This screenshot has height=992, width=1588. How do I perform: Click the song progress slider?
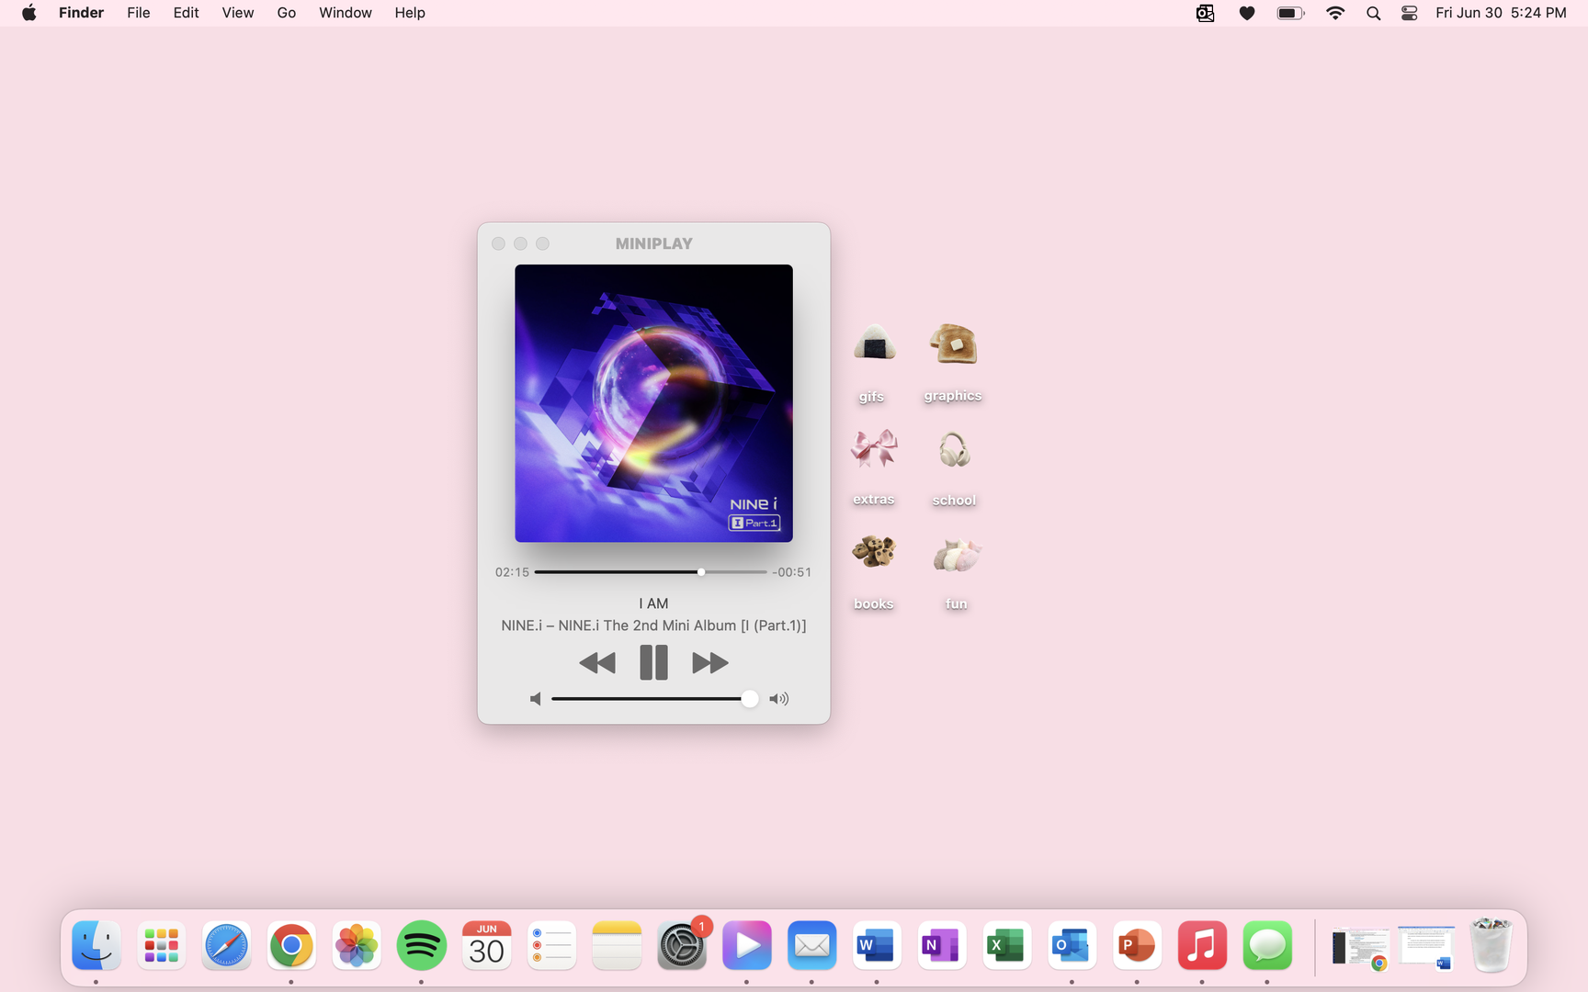[x=651, y=572]
